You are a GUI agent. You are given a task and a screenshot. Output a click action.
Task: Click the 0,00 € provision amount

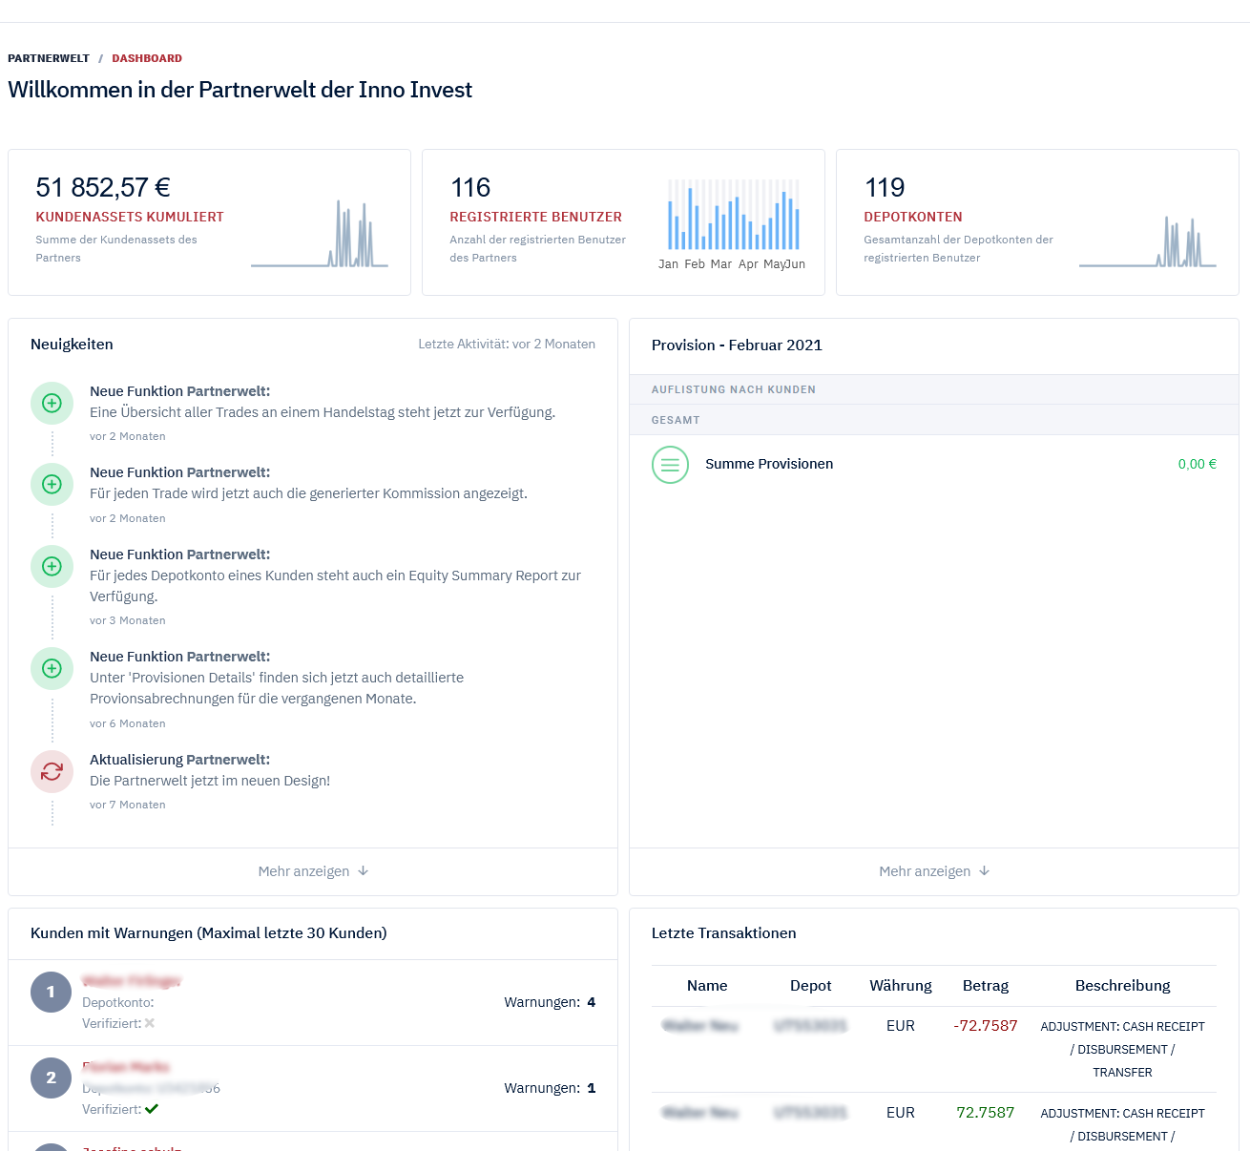pyautogui.click(x=1198, y=464)
